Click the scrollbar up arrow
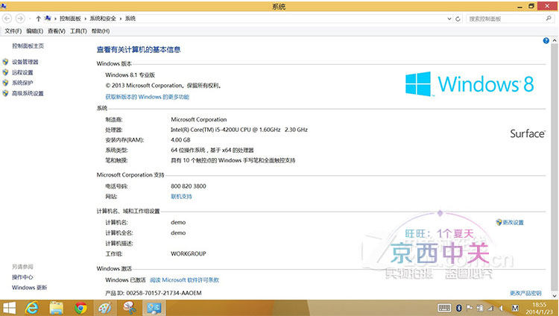Viewport: 559px width, 316px height. 555,41
